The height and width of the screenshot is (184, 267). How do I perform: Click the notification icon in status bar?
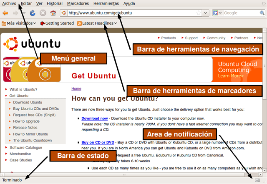257,180
